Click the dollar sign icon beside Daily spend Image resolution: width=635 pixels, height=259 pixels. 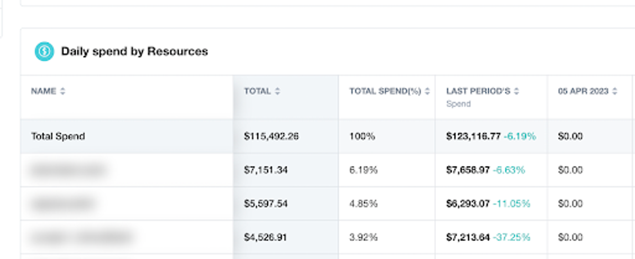pos(44,51)
